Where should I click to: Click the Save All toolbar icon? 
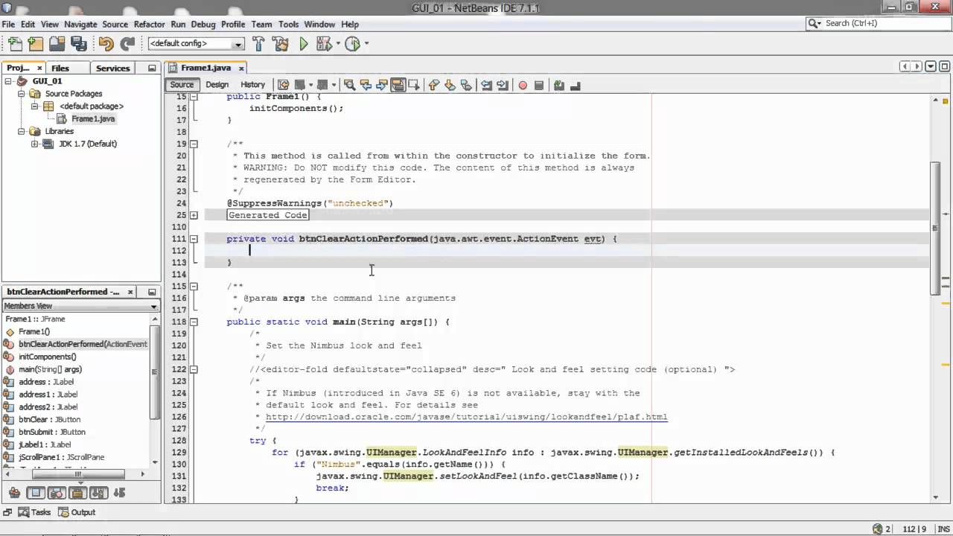(78, 44)
